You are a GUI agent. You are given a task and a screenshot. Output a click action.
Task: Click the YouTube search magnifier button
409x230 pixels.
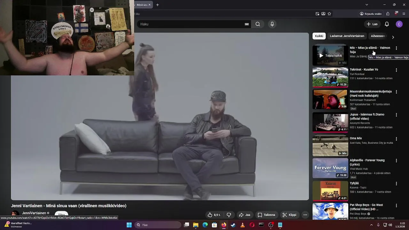coord(258,24)
